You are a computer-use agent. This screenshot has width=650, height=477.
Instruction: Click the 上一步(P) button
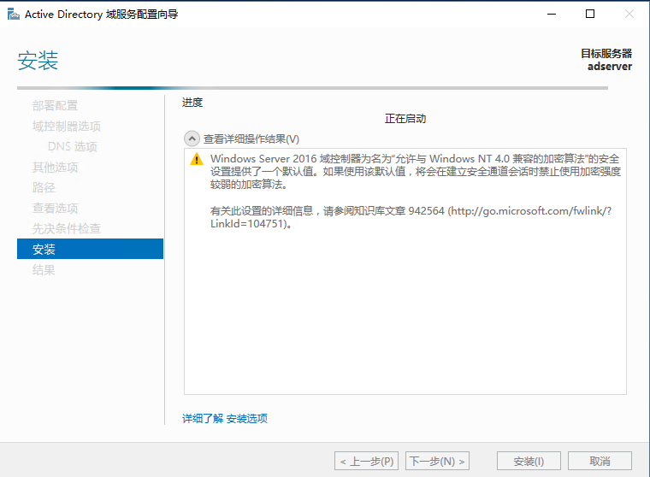pyautogui.click(x=366, y=462)
